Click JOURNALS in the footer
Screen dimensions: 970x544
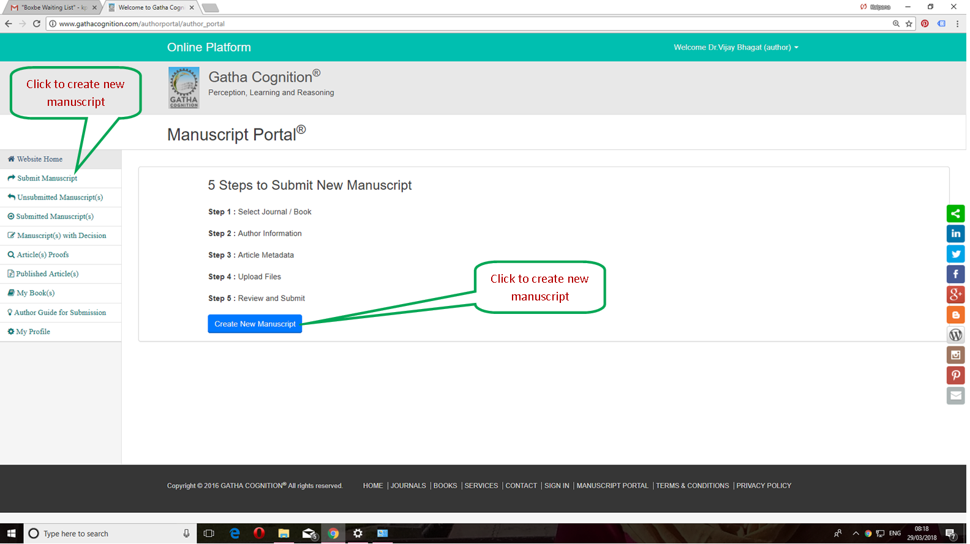[x=408, y=486]
